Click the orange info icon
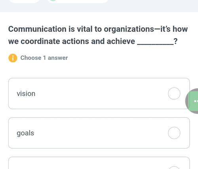Viewport: 198px width, 169px height. point(13,58)
